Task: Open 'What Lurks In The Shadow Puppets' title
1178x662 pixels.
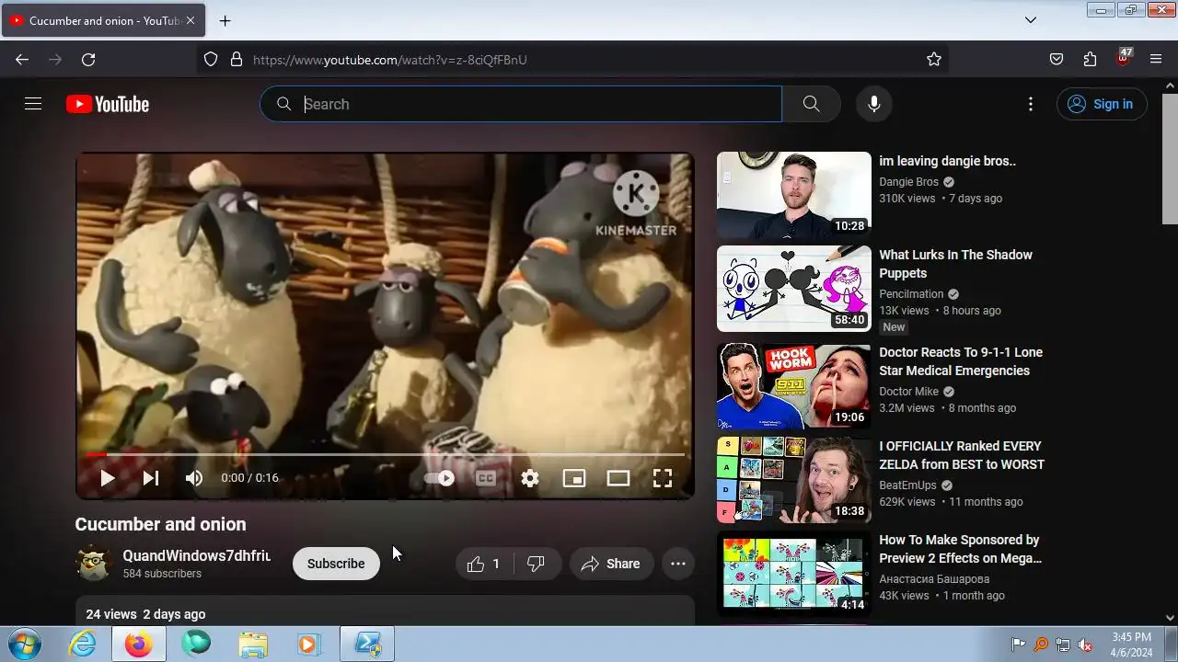Action: pos(955,264)
